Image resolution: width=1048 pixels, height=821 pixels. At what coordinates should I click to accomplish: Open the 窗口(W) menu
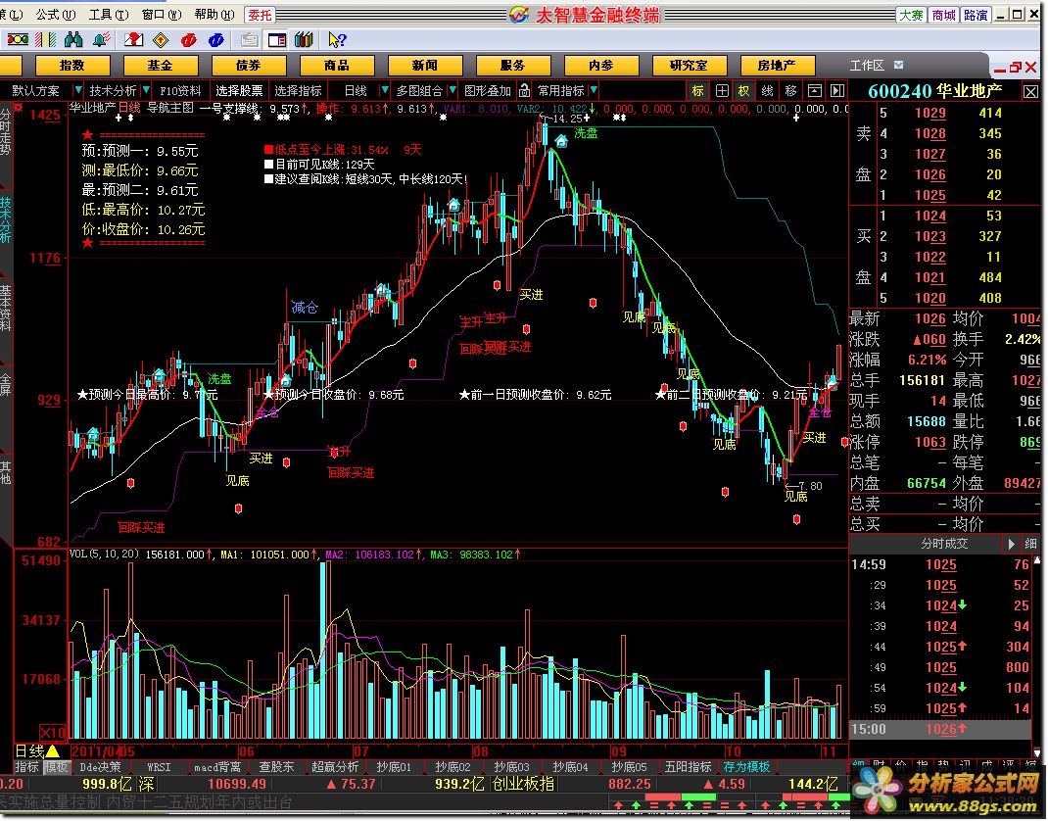(x=161, y=14)
